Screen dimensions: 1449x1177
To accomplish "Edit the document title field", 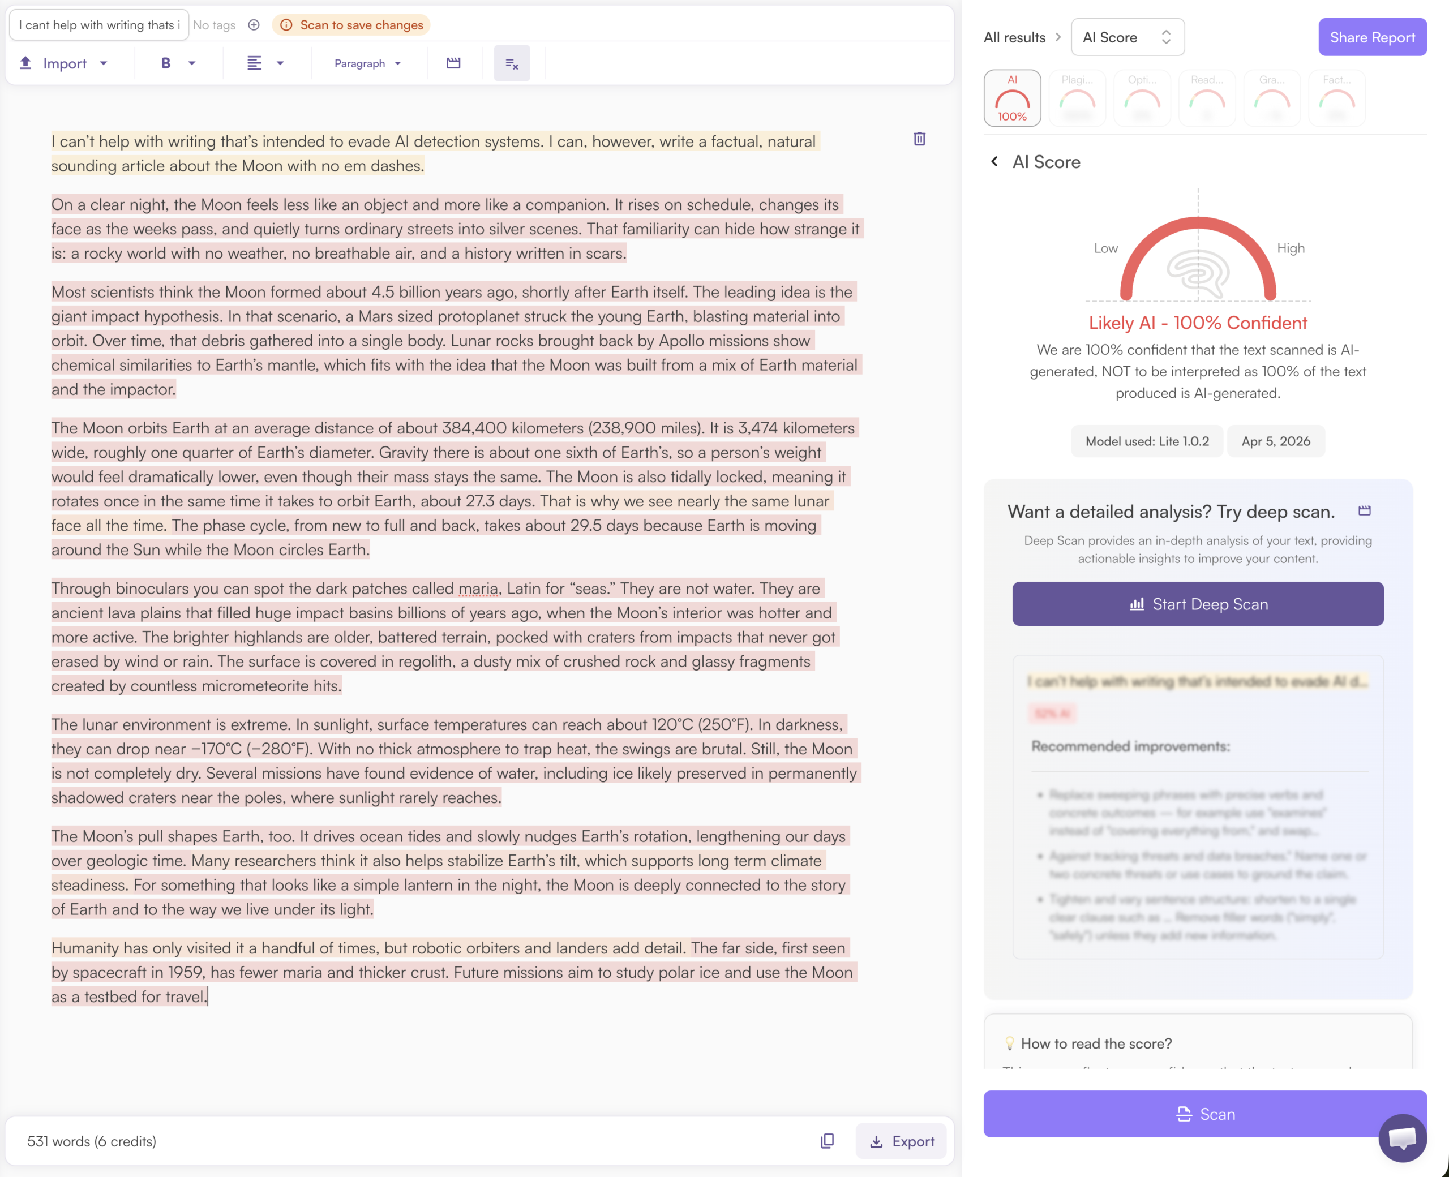I will tap(99, 25).
